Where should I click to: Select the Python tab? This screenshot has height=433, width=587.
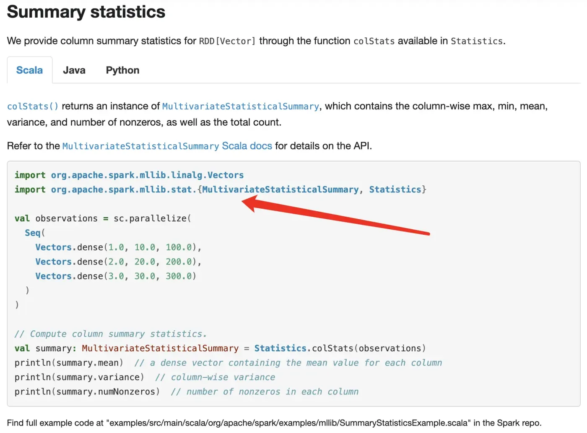pos(122,70)
